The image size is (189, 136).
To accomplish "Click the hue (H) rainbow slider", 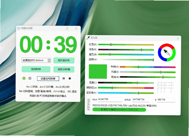I will 148,67.
